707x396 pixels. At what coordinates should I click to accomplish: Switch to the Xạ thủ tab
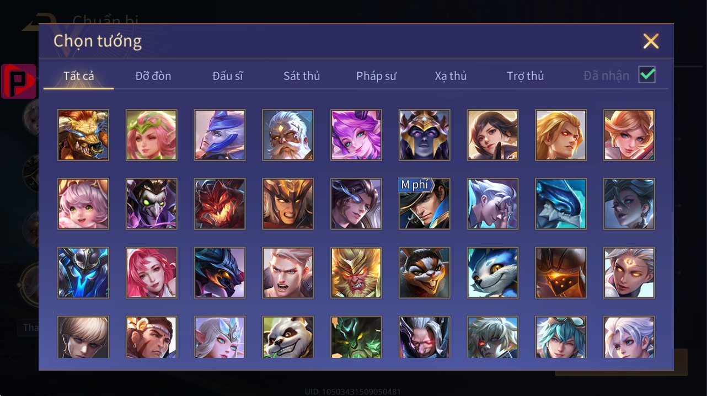pyautogui.click(x=451, y=76)
